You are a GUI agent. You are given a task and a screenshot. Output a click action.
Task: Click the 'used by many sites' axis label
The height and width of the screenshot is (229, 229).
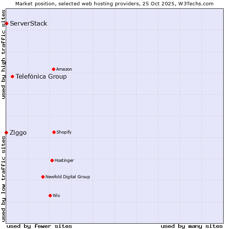[x=192, y=226]
